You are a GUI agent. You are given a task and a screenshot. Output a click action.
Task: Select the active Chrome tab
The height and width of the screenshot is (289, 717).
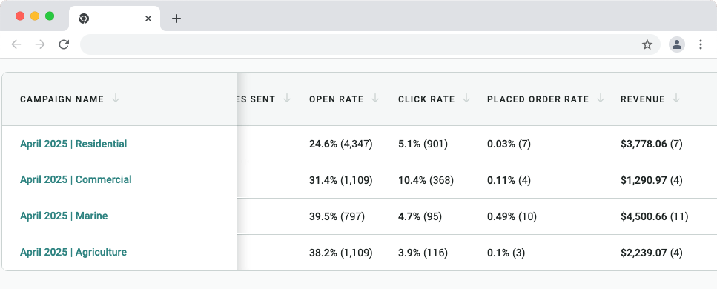coord(114,19)
